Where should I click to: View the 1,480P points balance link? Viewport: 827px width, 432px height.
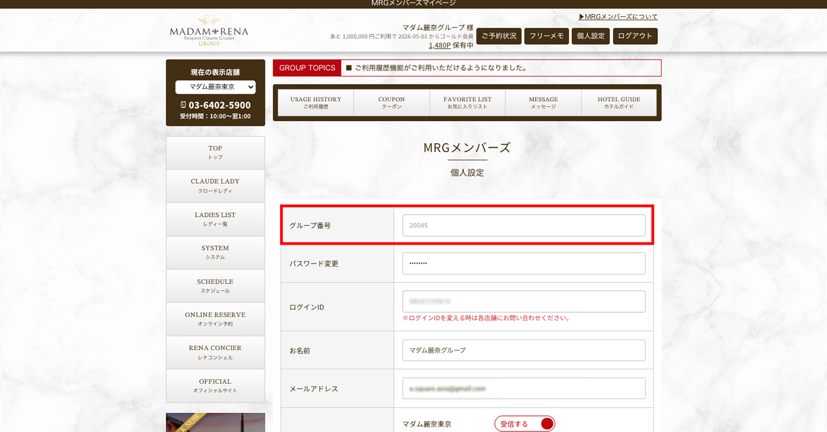(440, 45)
